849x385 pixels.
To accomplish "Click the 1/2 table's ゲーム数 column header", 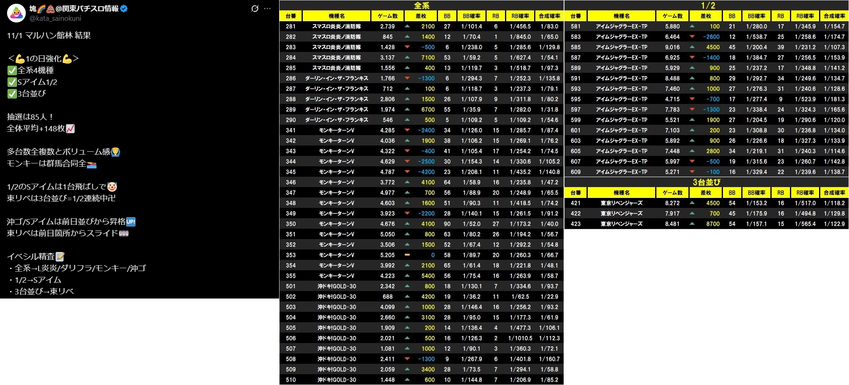I will click(x=672, y=16).
